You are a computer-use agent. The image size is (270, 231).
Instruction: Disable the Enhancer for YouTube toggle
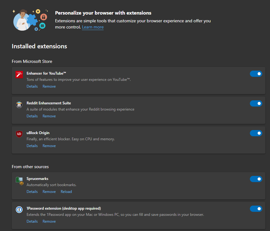pos(256,74)
